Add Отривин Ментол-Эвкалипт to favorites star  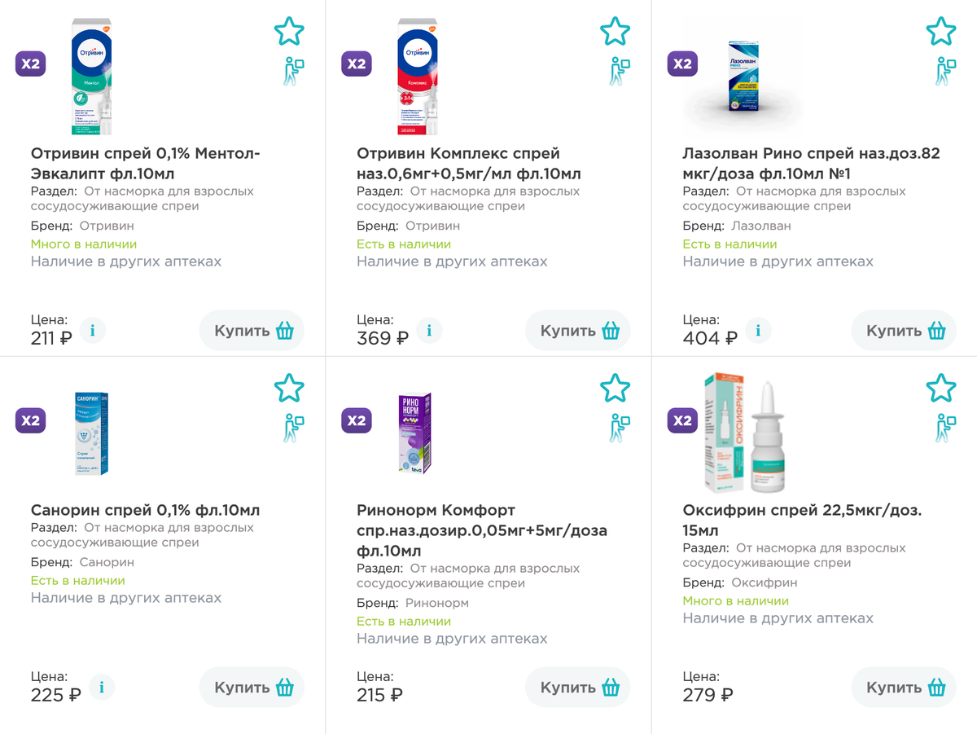pos(289,32)
